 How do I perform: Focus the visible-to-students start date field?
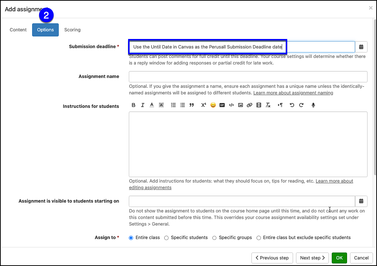[x=242, y=201]
